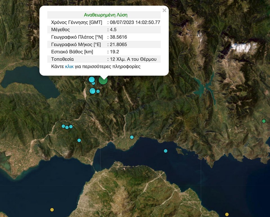Select the cyan marker in the sea gulf
The width and height of the screenshot is (270, 217).
click(x=165, y=151)
